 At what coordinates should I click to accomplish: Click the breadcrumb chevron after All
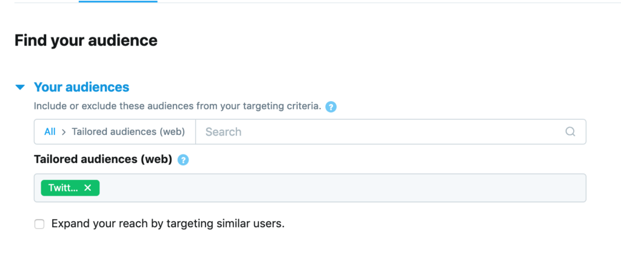coord(64,131)
